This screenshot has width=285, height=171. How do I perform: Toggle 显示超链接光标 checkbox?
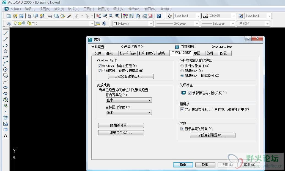(x=182, y=109)
